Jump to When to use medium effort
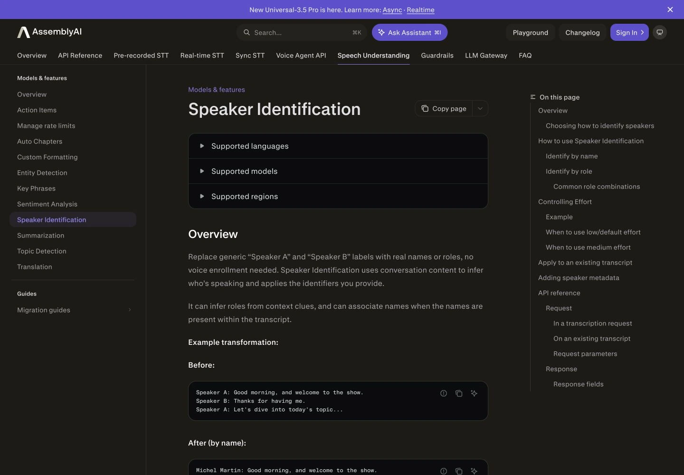The width and height of the screenshot is (684, 475). point(588,247)
